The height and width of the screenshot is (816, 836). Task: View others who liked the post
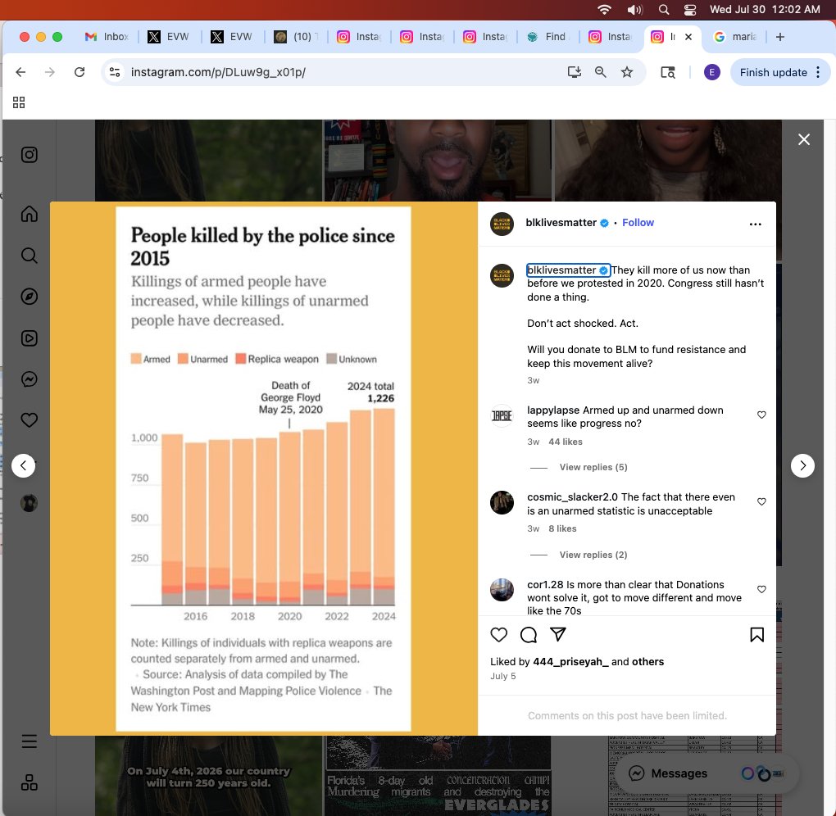647,661
